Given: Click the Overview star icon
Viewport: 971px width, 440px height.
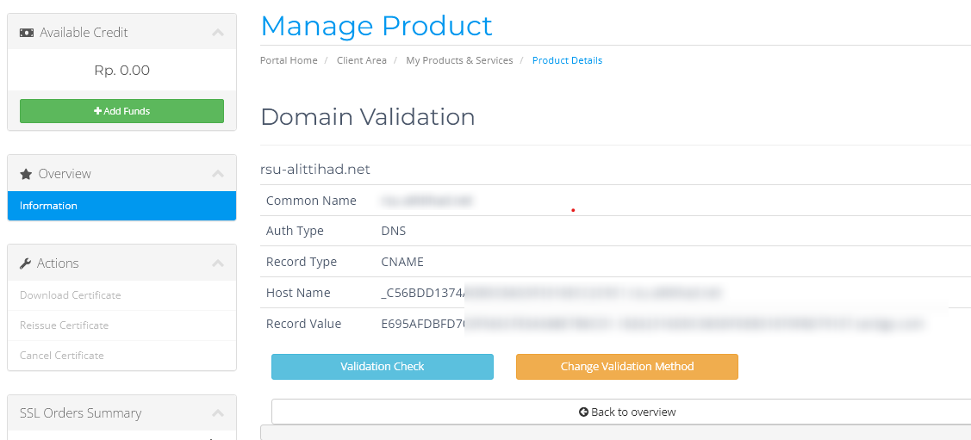Looking at the screenshot, I should click(26, 174).
